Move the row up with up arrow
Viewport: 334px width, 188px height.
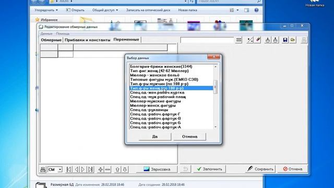[117, 169]
